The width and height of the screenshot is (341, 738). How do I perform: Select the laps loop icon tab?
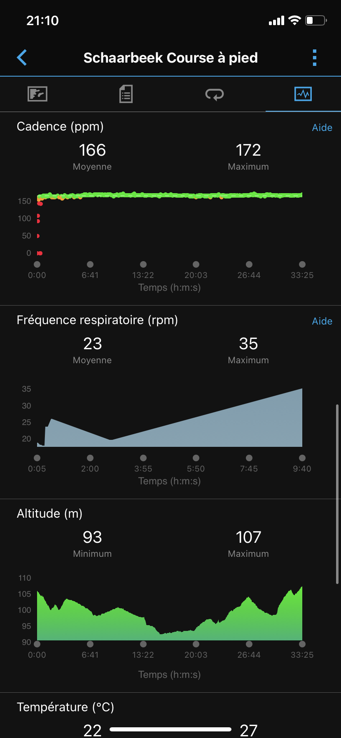(x=214, y=94)
